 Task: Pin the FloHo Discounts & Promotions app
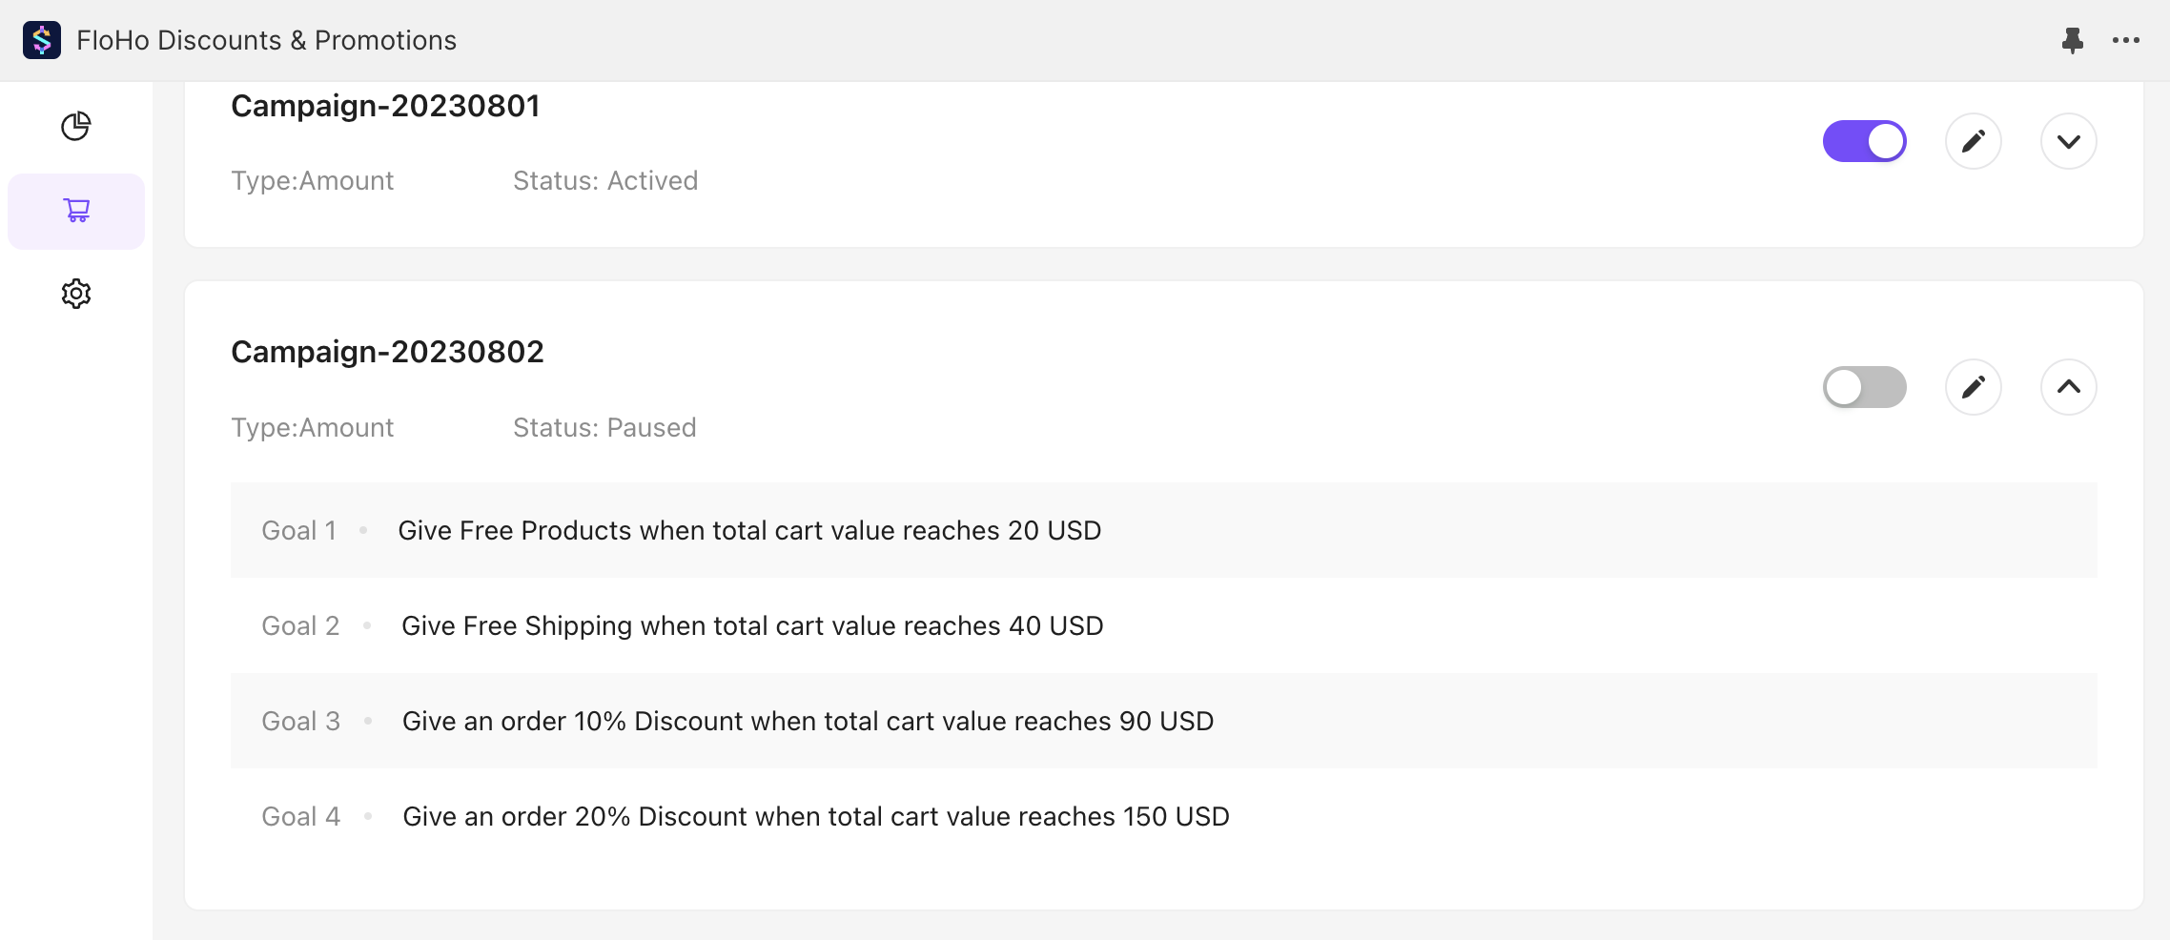point(2072,40)
